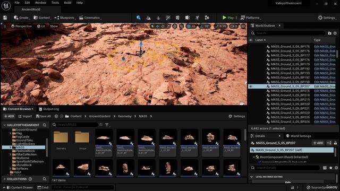Open the Build menu
340x191 pixels.
67,3
